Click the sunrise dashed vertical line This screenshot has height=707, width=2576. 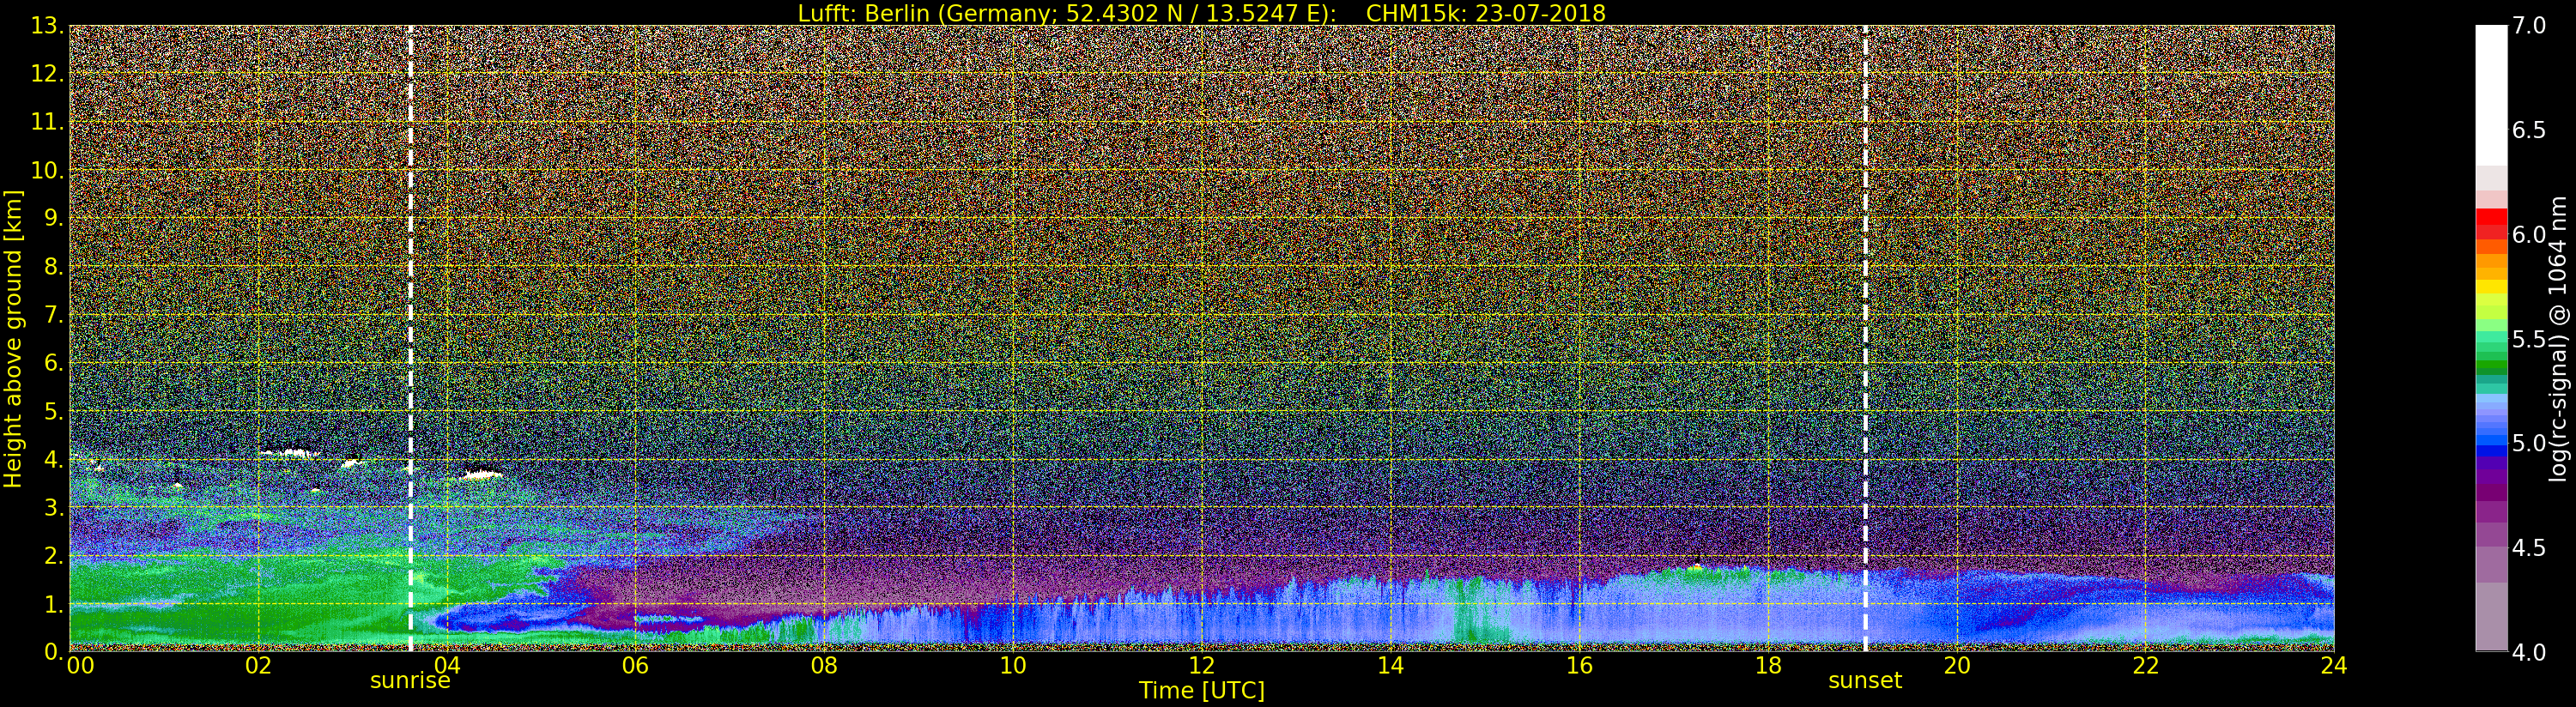410,300
